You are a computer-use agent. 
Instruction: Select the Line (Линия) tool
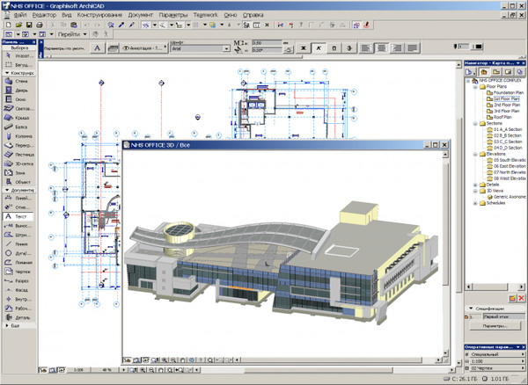pyautogui.click(x=19, y=244)
